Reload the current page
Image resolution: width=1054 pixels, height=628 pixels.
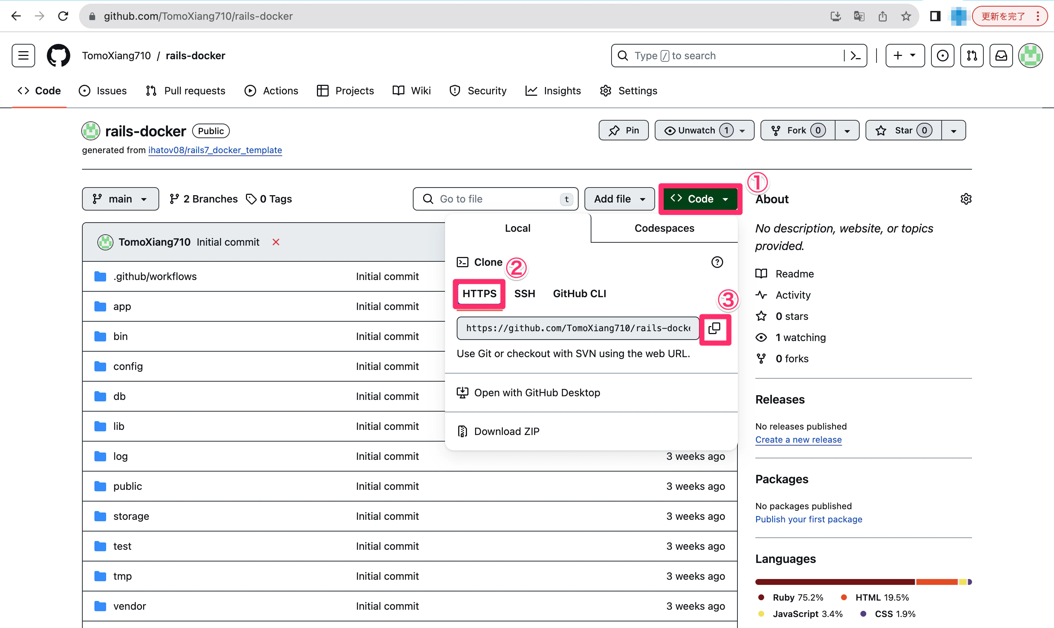pos(63,16)
